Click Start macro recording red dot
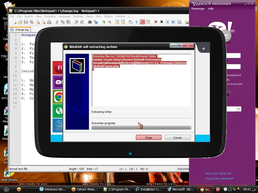 pyautogui.click(x=156, y=22)
